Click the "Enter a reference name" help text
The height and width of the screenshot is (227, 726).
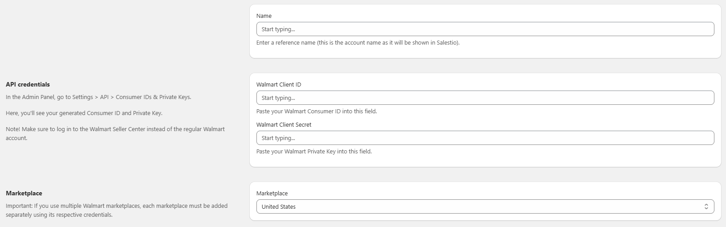pos(358,43)
